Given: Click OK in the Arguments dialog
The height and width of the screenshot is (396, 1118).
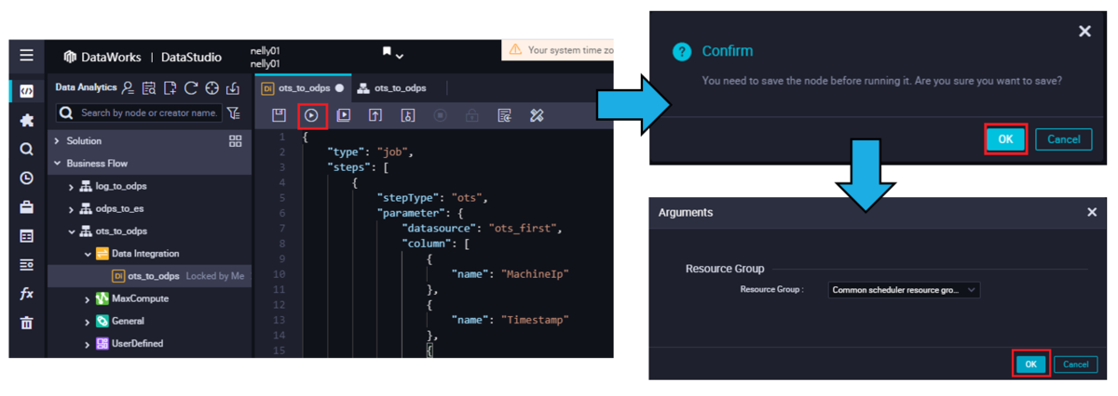Looking at the screenshot, I should click(x=1030, y=364).
